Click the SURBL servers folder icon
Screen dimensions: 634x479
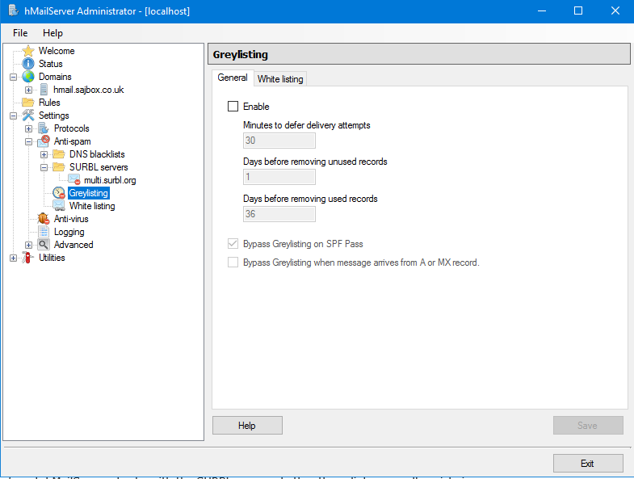tap(59, 167)
